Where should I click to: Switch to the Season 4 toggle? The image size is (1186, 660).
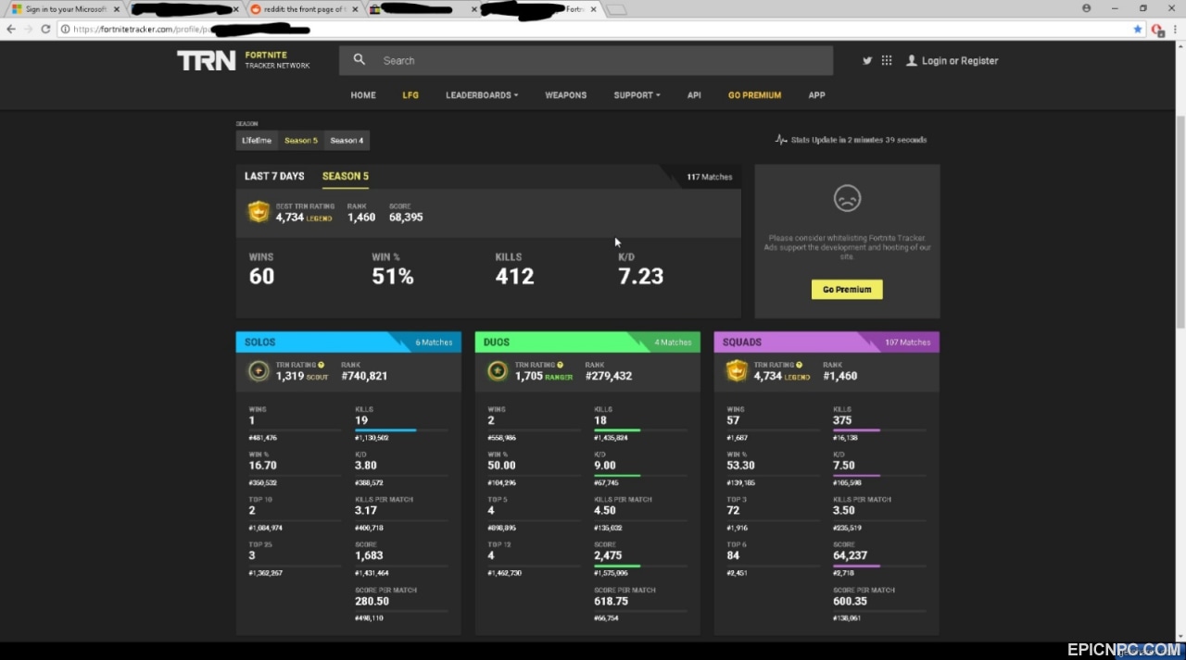[347, 141]
